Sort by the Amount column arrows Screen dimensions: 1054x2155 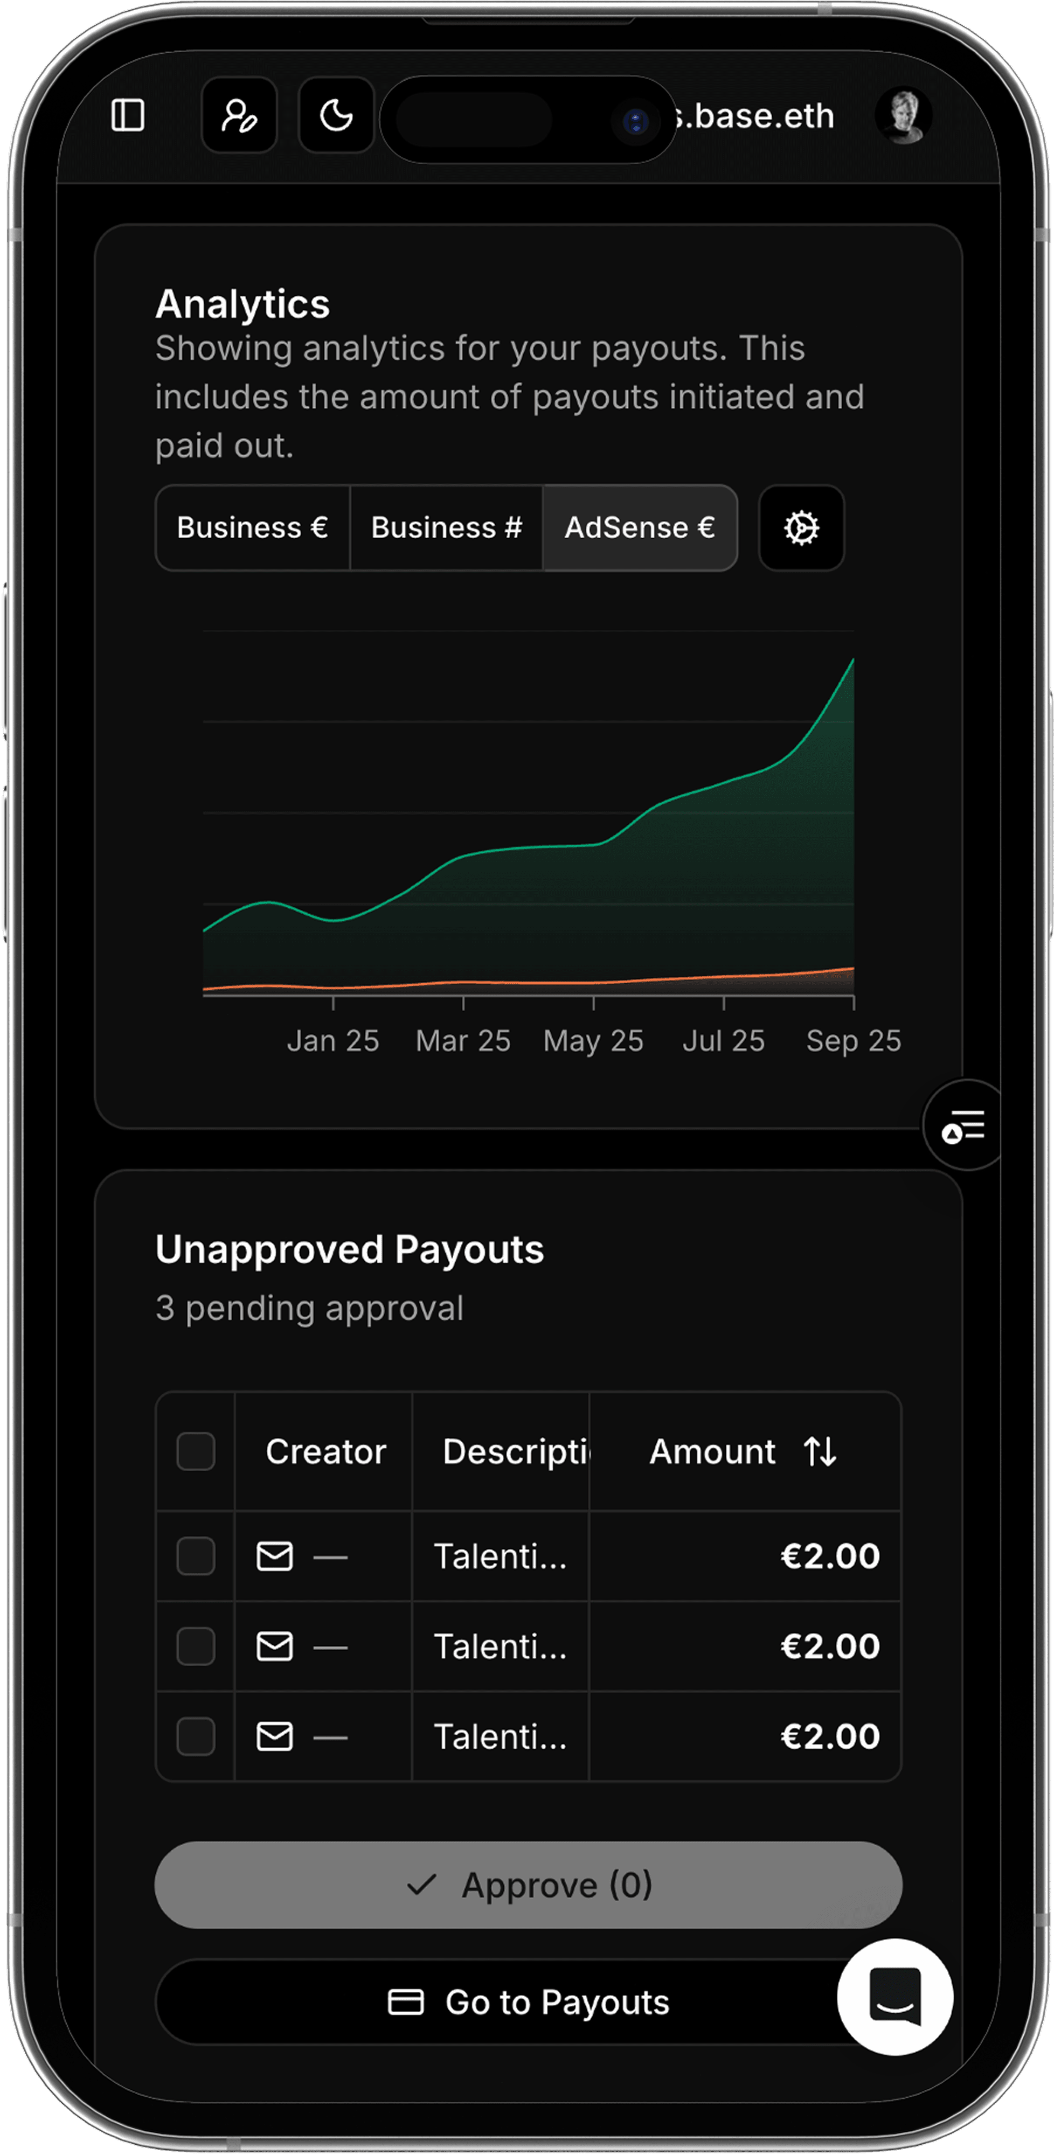pyautogui.click(x=820, y=1451)
